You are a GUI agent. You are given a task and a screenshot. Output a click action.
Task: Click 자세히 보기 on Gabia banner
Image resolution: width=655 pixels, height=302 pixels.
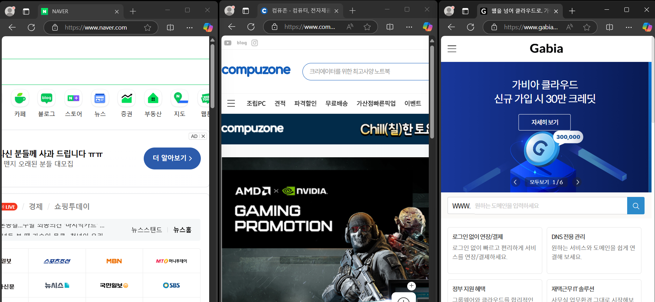tap(545, 122)
